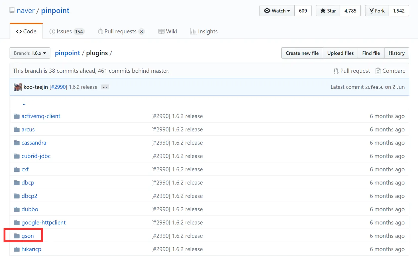
Task: Open the cassandra folder name
Action: 34,143
